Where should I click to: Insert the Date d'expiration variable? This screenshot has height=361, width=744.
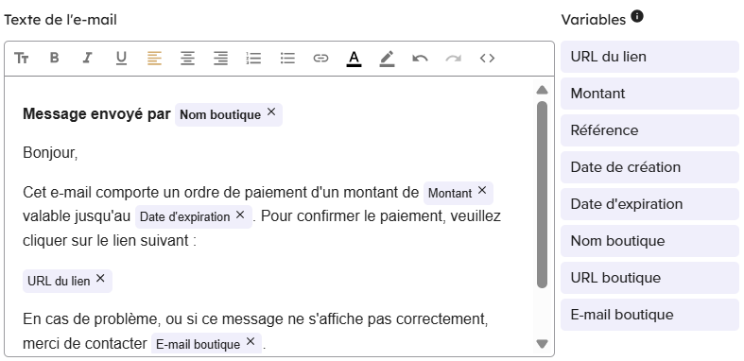click(649, 204)
